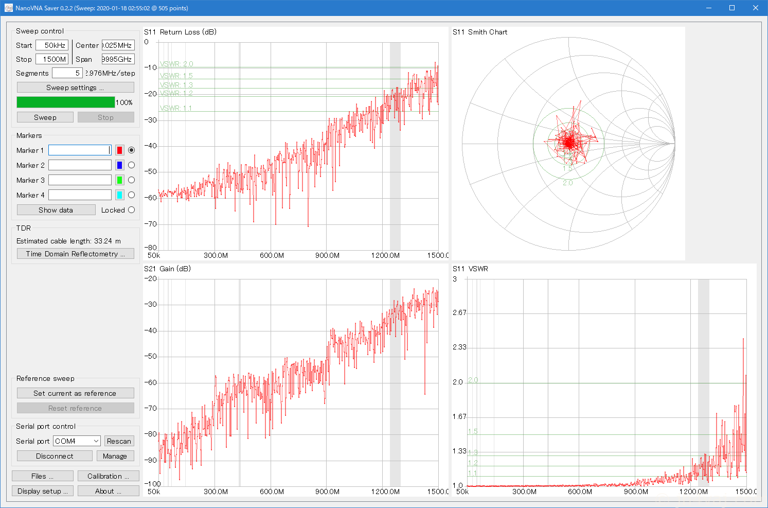
Task: Select the Marker 4 radio button
Action: pyautogui.click(x=131, y=195)
